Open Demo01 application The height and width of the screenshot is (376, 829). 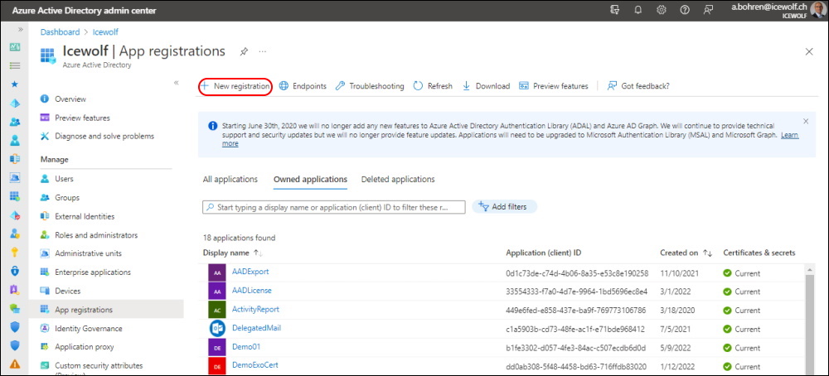(x=246, y=347)
